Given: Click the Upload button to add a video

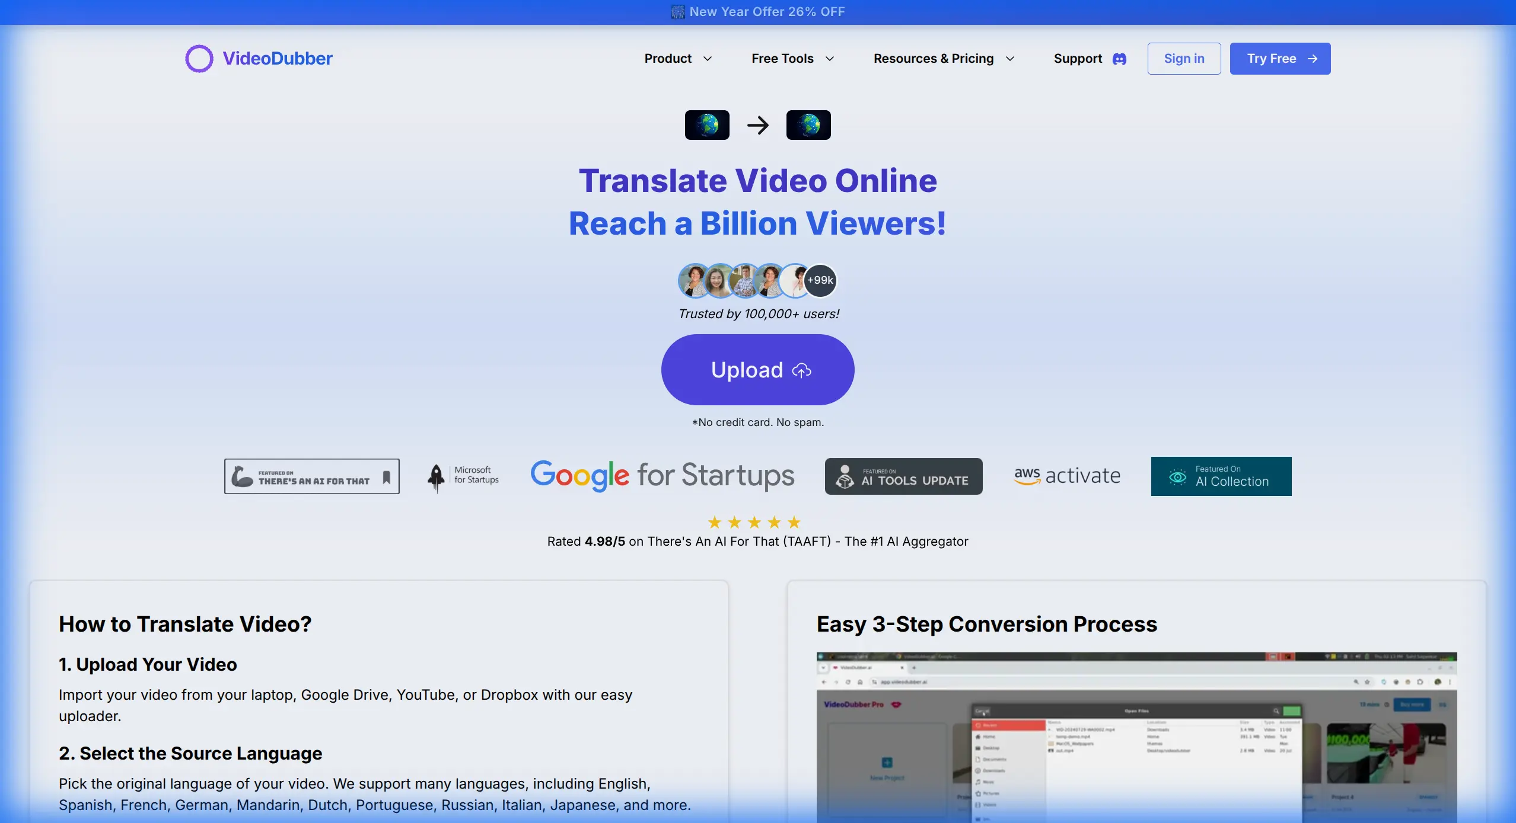Looking at the screenshot, I should tap(758, 370).
